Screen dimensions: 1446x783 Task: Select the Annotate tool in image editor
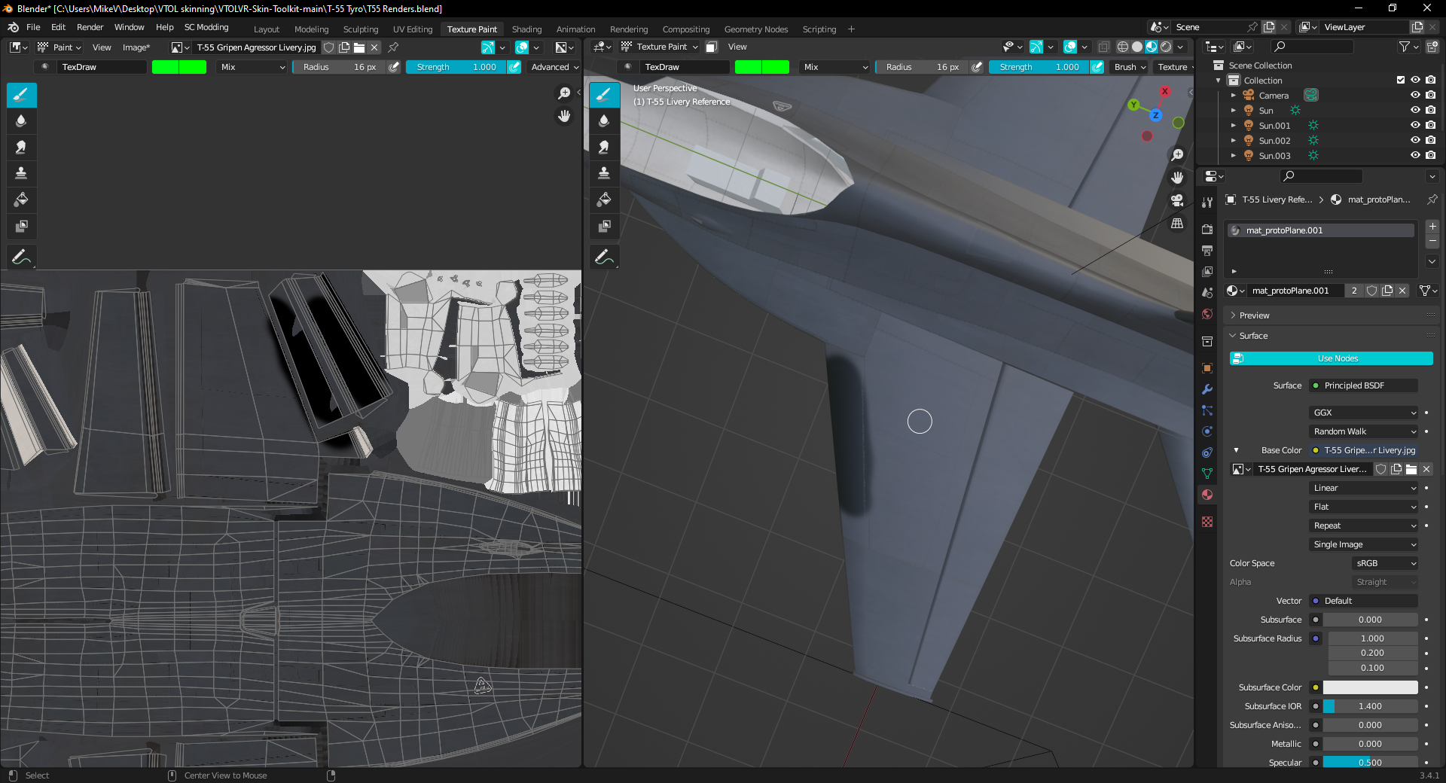point(21,257)
